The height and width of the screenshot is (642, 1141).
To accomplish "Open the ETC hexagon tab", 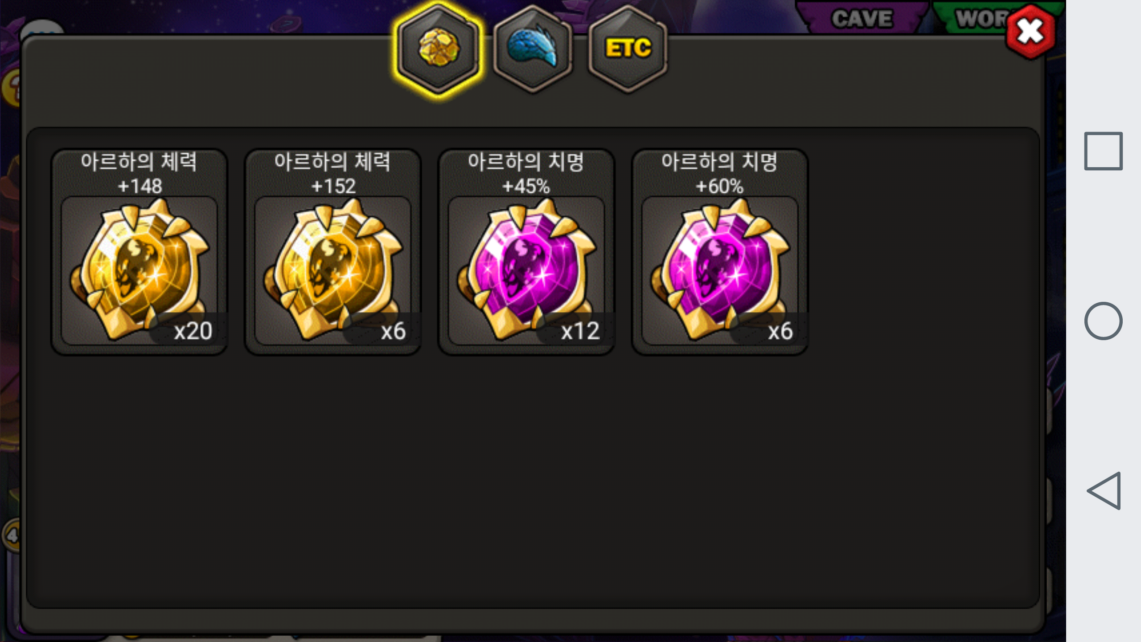I will coord(628,49).
